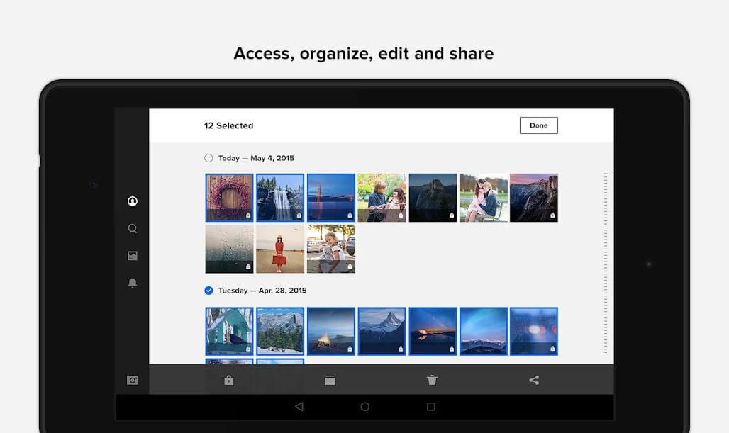Share selected photos with share icon
This screenshot has width=729, height=433.
[534, 380]
